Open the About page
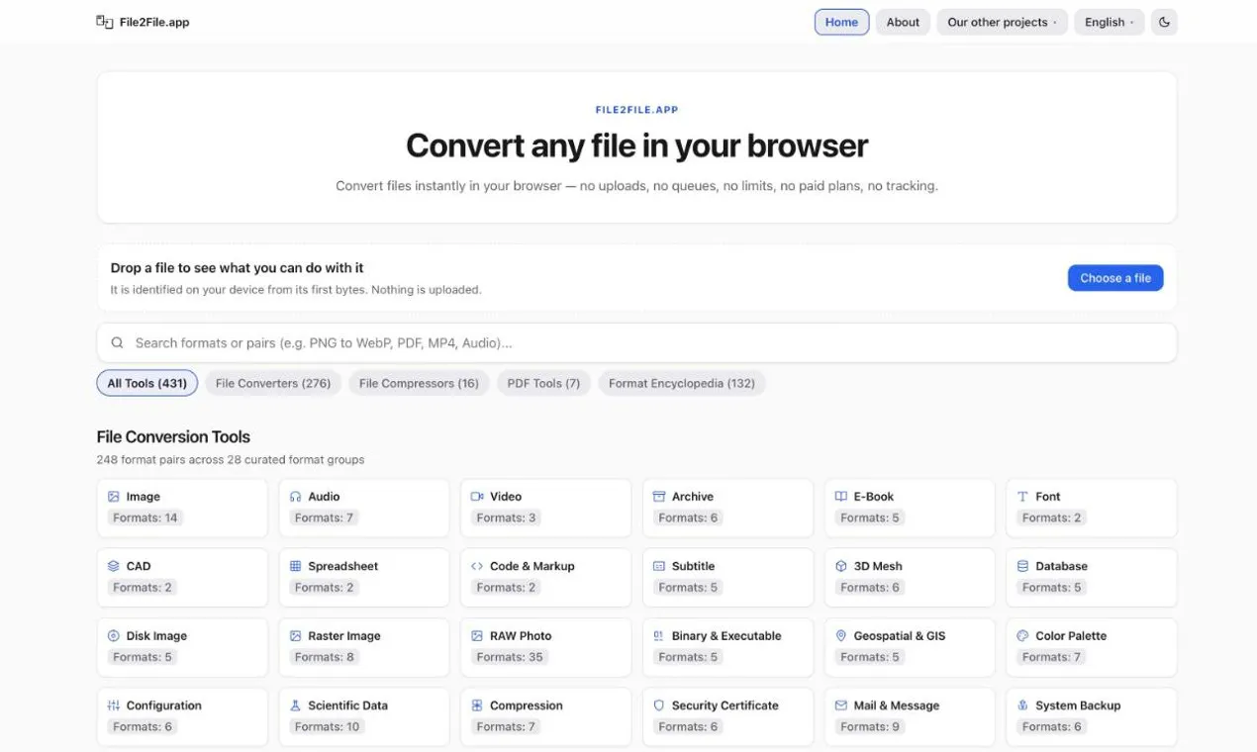 click(903, 22)
